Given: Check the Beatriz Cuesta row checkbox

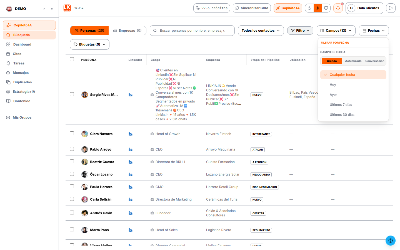Looking at the screenshot, I should [72, 161].
